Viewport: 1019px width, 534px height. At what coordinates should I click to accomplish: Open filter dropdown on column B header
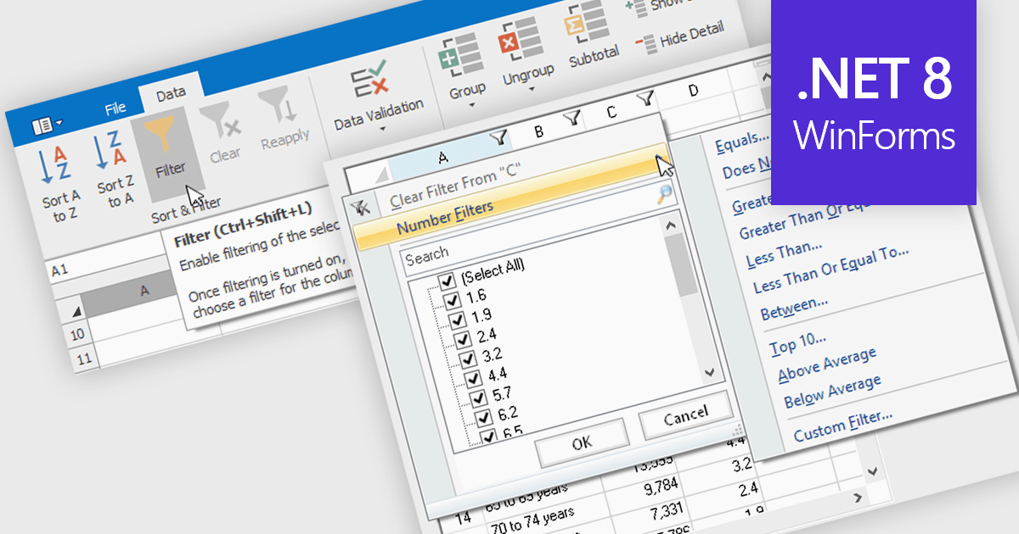572,120
